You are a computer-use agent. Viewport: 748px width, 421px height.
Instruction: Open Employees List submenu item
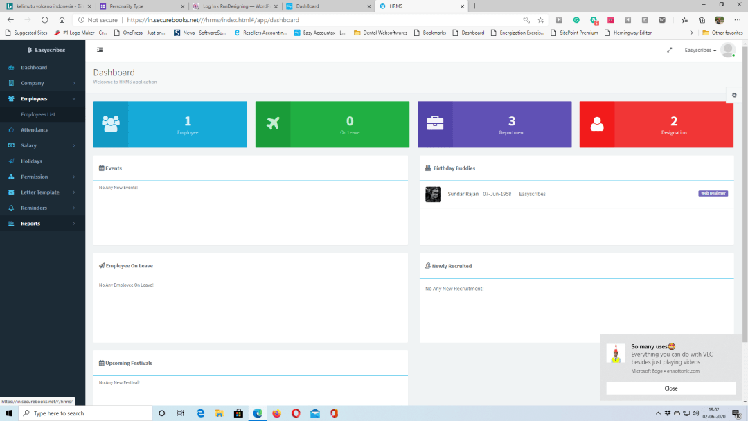point(38,114)
